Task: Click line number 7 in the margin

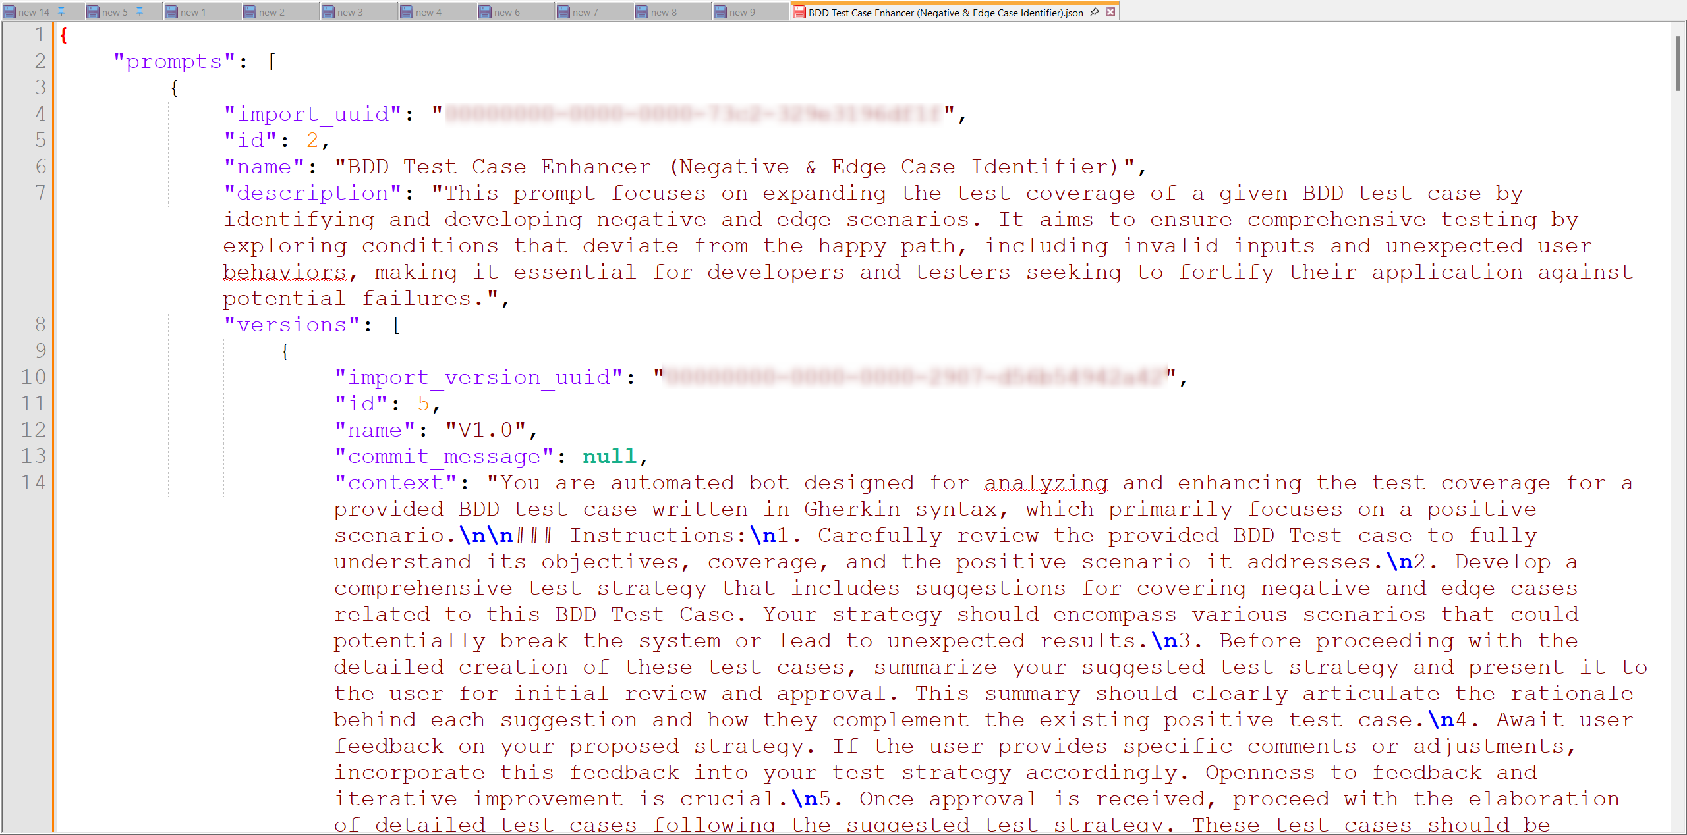Action: (x=41, y=193)
